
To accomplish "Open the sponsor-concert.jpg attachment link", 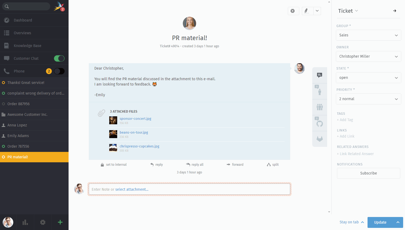I will 135,119.
